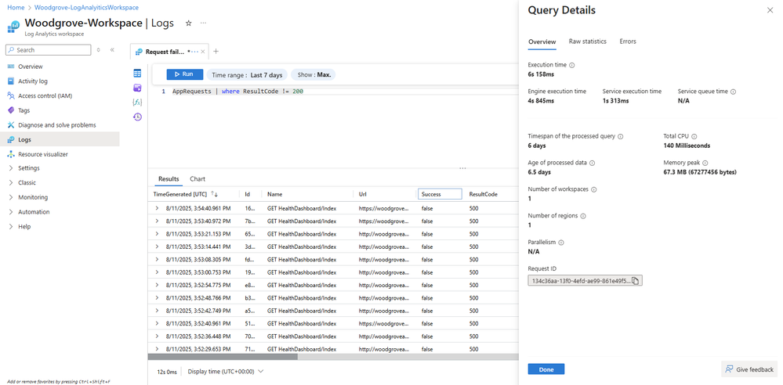Image resolution: width=783 pixels, height=385 pixels.
Task: Expand the first result row
Action: click(157, 208)
